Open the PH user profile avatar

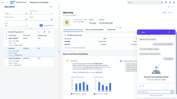(174, 2)
